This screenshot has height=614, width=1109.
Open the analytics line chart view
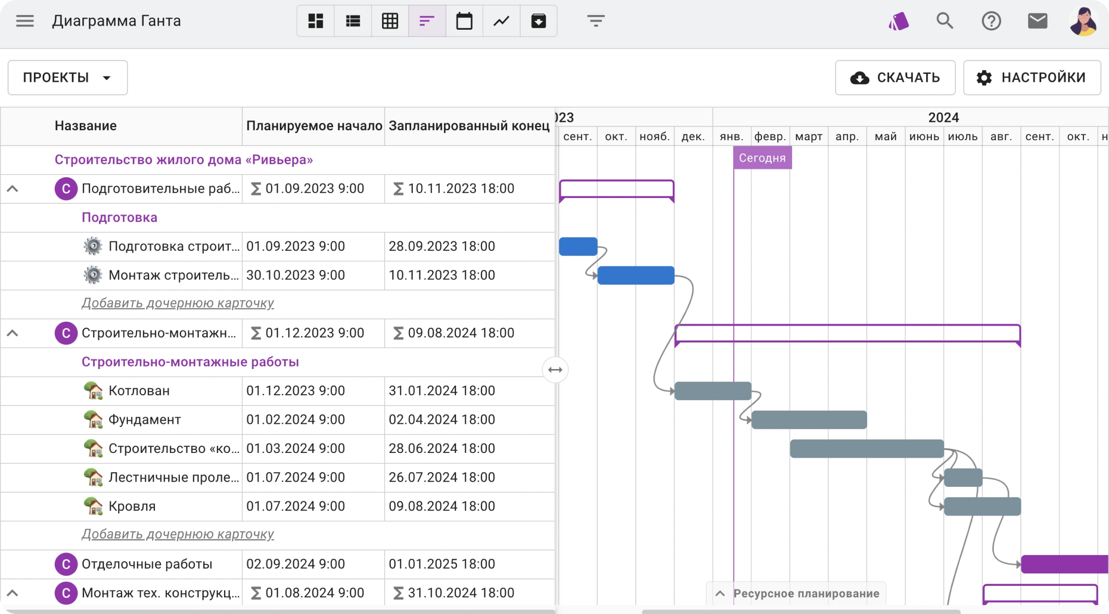point(501,21)
